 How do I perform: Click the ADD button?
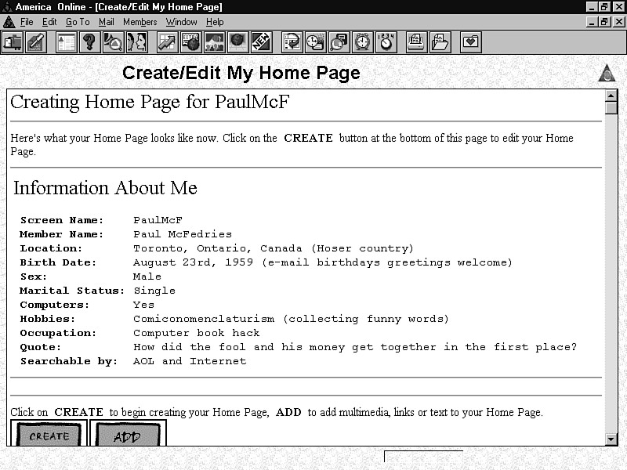(128, 434)
